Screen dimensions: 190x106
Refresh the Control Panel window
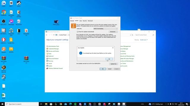point(132,35)
